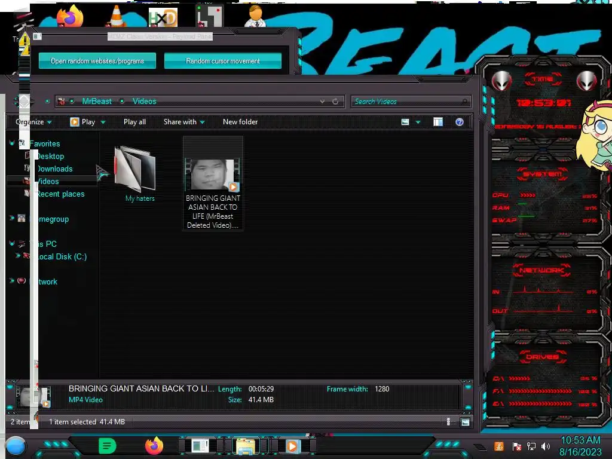
Task: Click the Start orb button
Action: tap(16, 446)
